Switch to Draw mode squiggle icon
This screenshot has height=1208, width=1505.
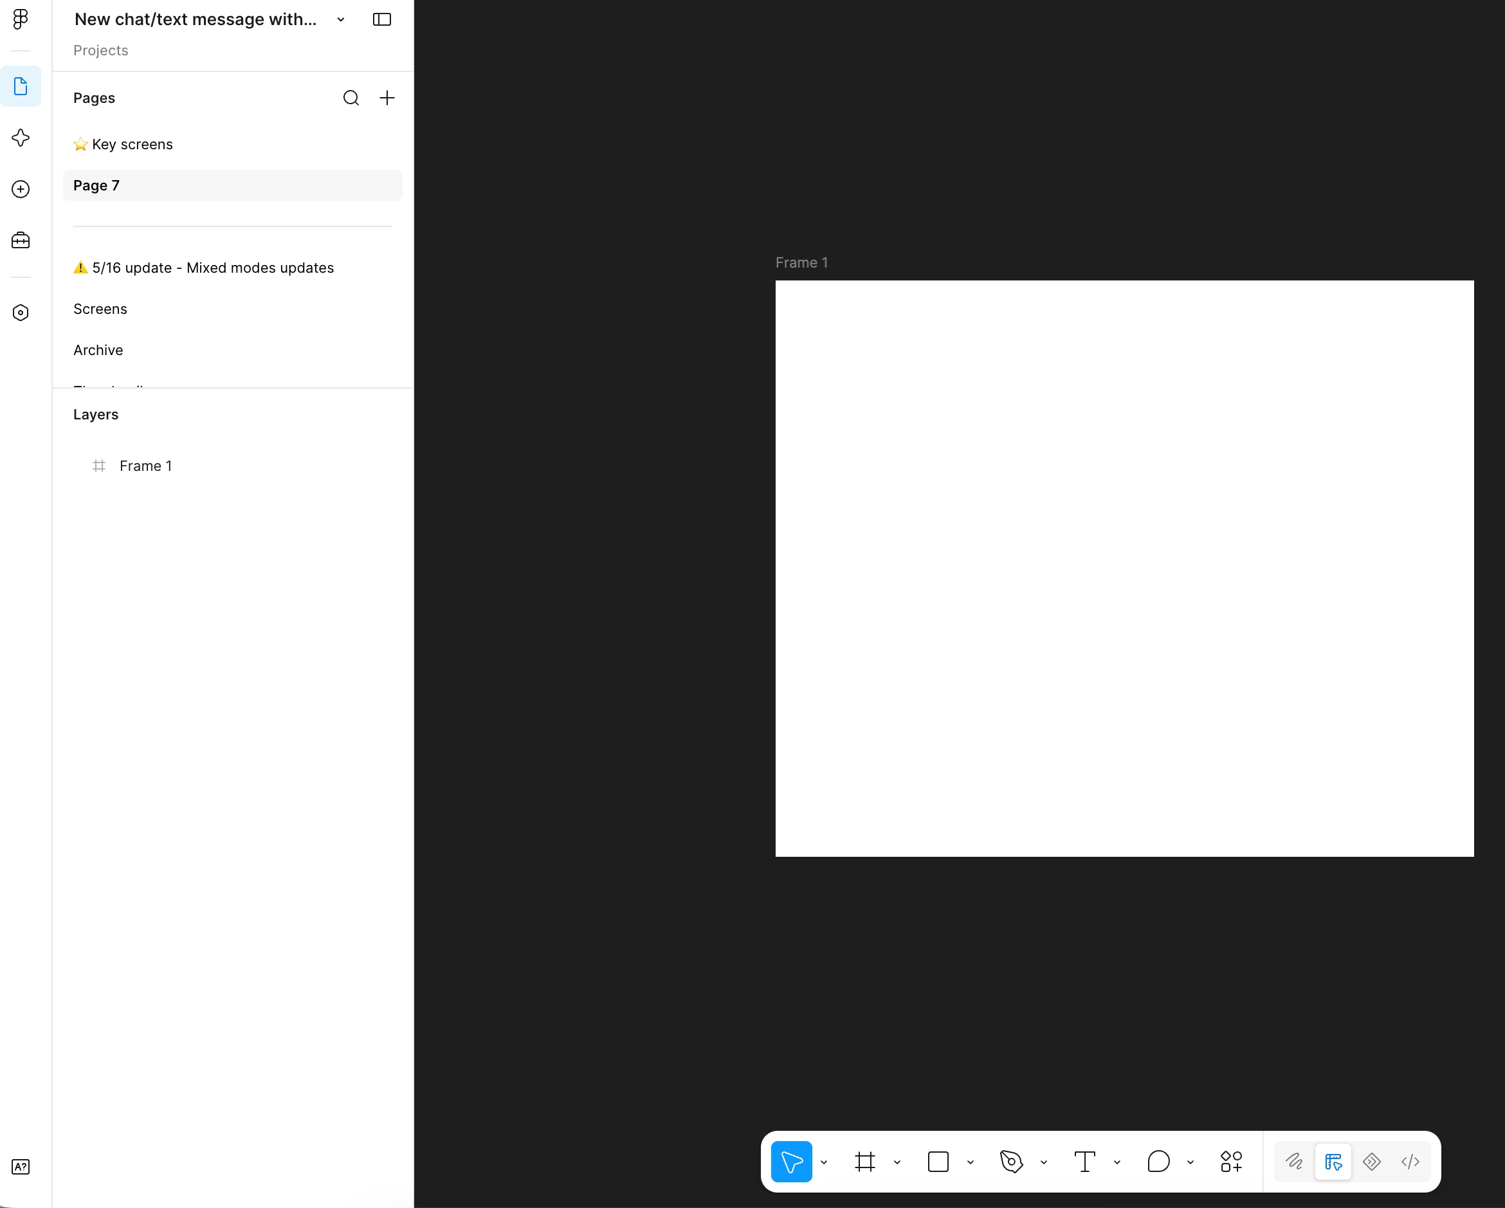(x=1295, y=1162)
